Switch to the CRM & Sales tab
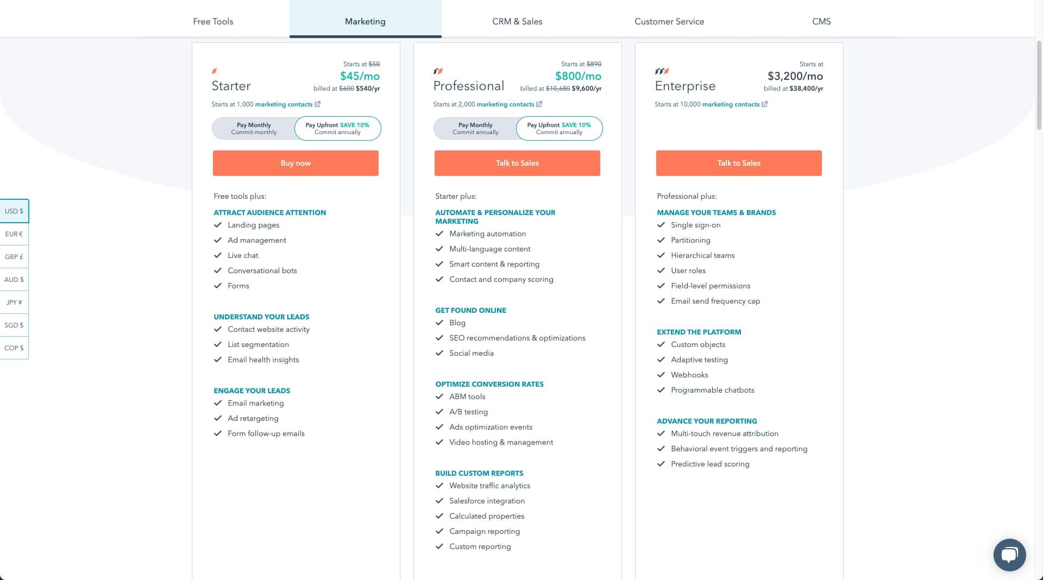 point(517,21)
